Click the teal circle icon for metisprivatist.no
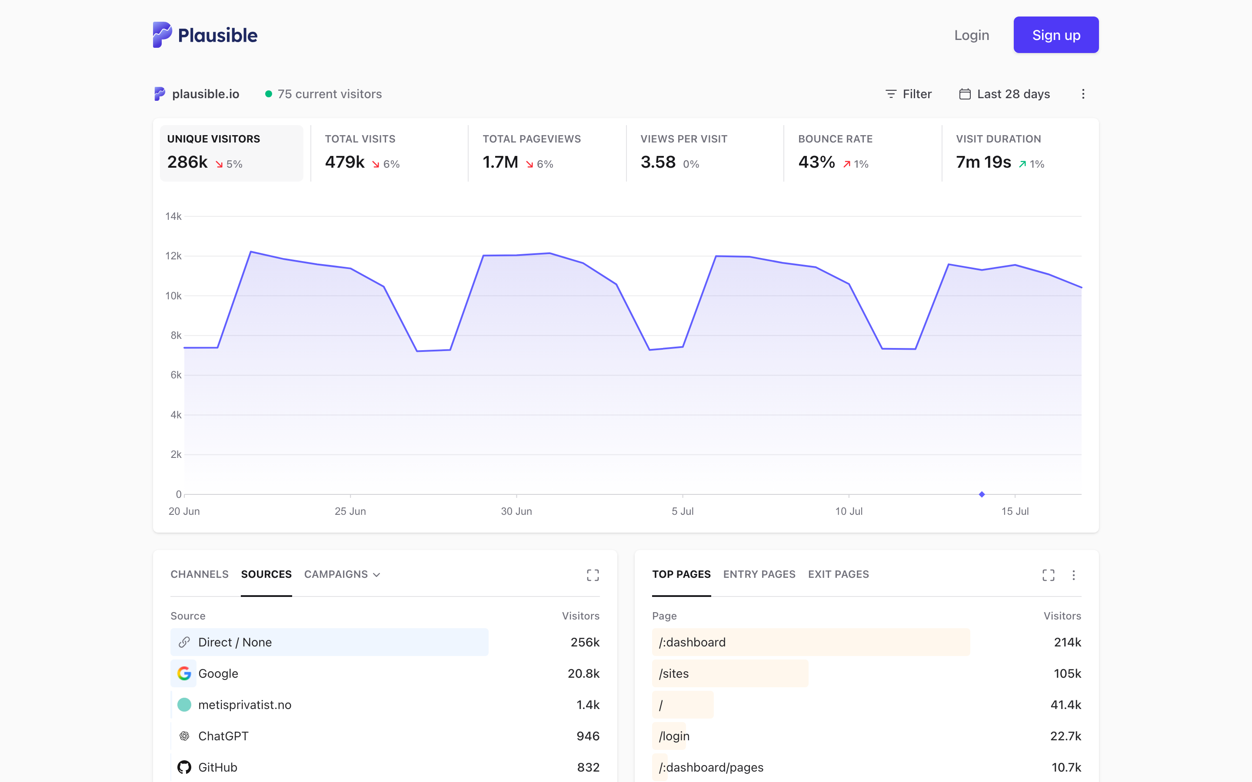The image size is (1252, 782). 184,704
